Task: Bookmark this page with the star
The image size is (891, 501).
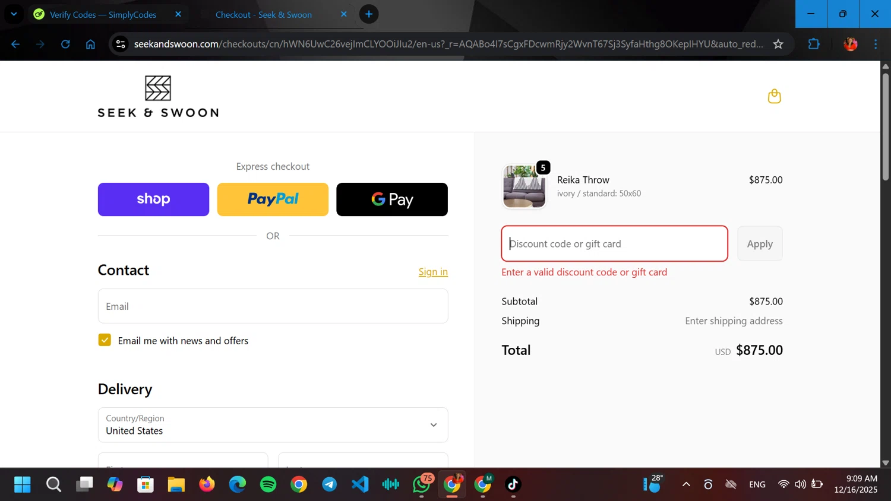Action: point(778,44)
